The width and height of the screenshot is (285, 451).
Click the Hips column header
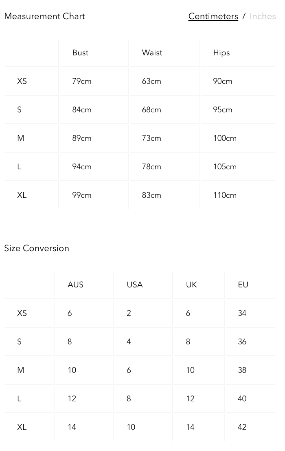[x=221, y=53]
